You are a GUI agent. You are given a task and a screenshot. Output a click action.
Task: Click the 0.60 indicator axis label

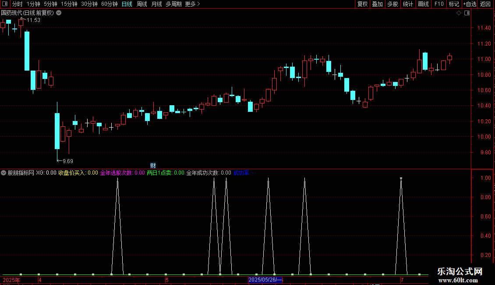pyautogui.click(x=485, y=217)
